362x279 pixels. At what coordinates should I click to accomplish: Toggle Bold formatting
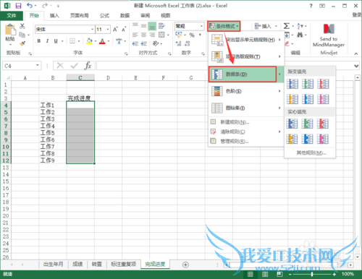(x=39, y=41)
